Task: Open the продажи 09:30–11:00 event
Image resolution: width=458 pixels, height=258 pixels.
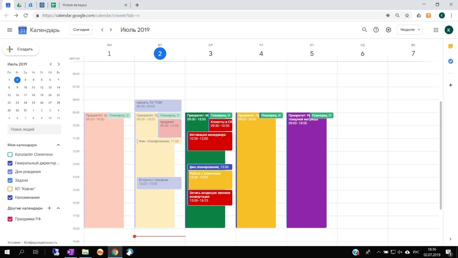Action: [x=170, y=128]
